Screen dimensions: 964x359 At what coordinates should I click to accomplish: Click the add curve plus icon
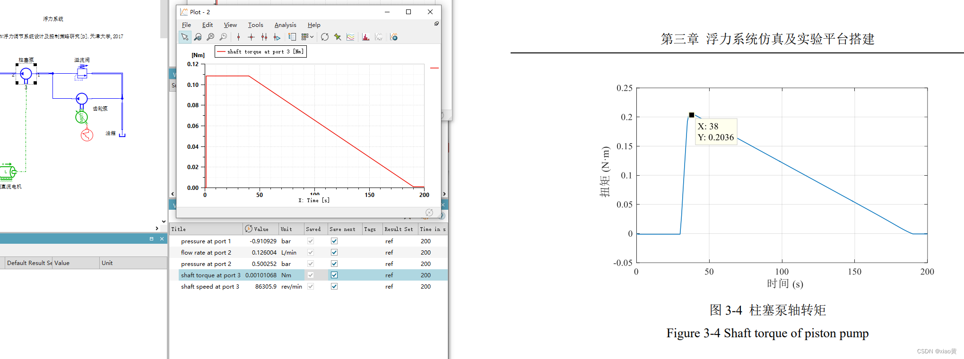pyautogui.click(x=394, y=37)
